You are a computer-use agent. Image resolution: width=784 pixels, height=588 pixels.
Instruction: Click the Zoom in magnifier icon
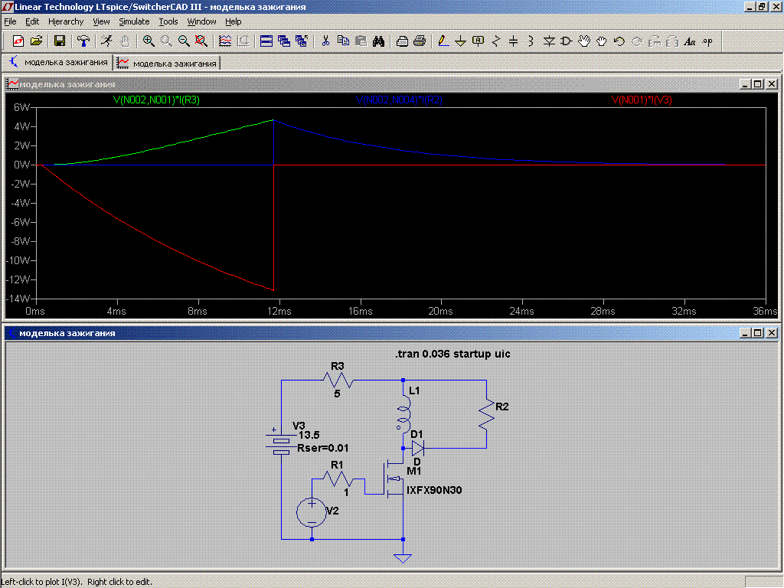click(149, 41)
